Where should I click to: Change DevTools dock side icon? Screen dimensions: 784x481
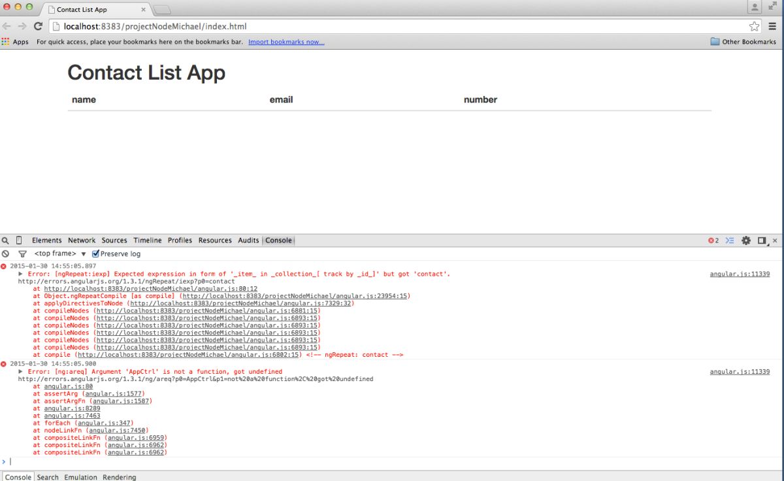762,241
